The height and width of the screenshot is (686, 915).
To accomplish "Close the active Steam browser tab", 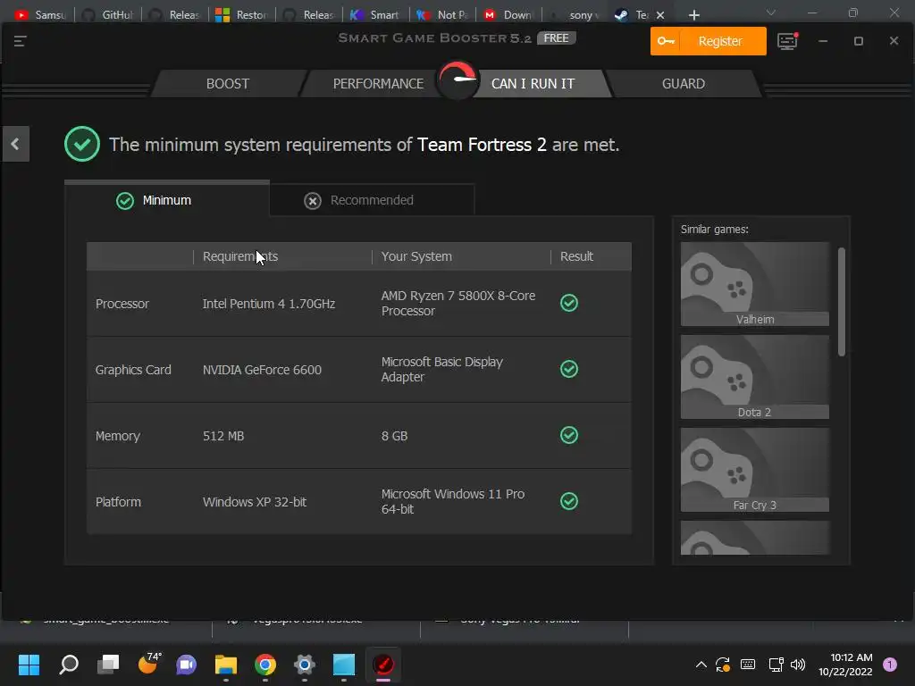I will [x=660, y=15].
